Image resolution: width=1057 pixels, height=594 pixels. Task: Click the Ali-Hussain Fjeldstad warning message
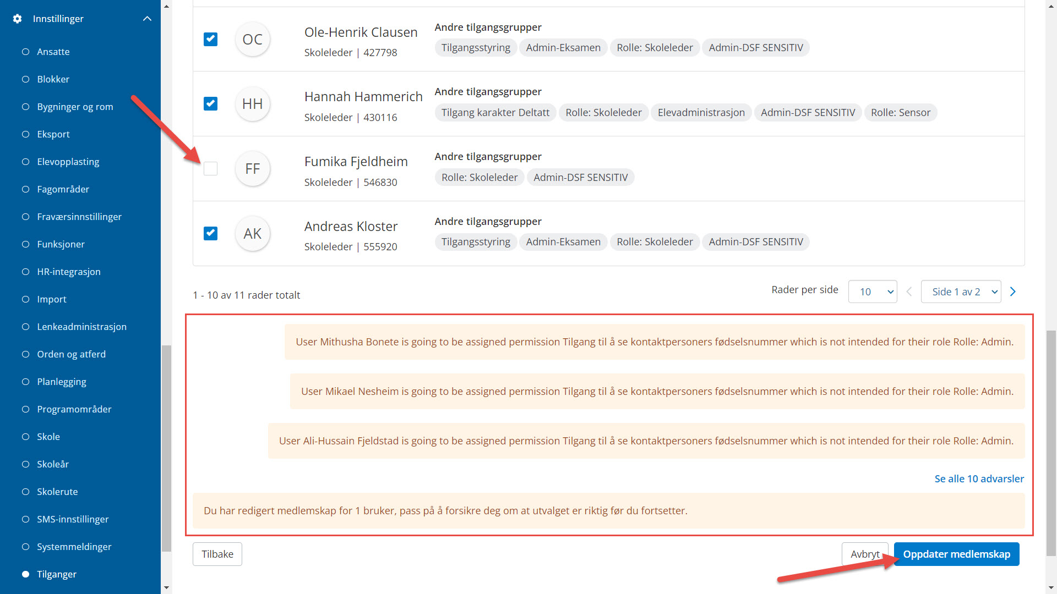(646, 441)
